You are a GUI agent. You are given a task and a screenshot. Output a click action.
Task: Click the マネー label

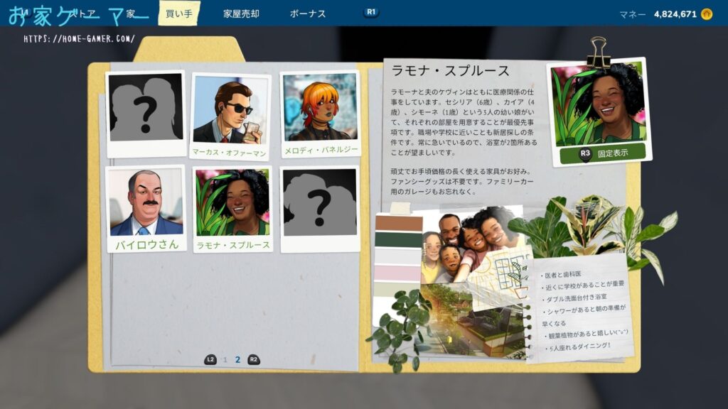tap(632, 14)
